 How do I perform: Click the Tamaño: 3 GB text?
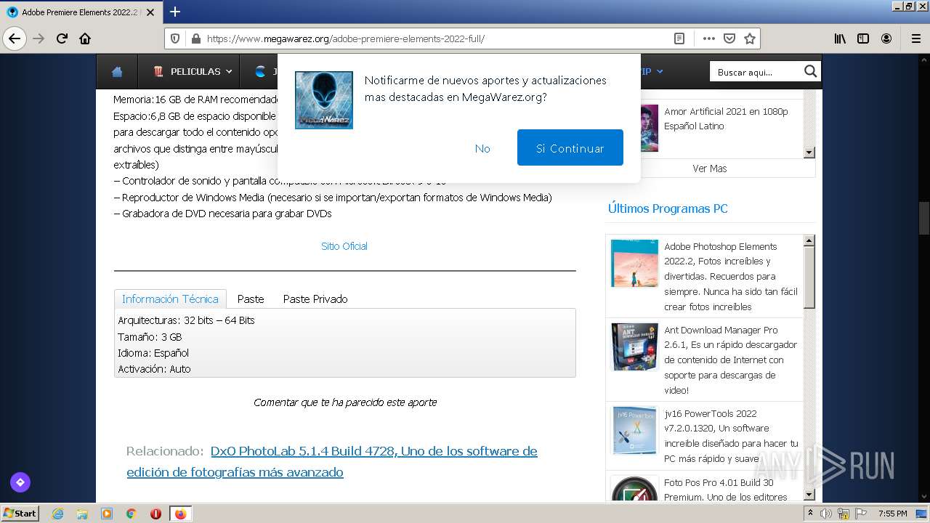[150, 337]
